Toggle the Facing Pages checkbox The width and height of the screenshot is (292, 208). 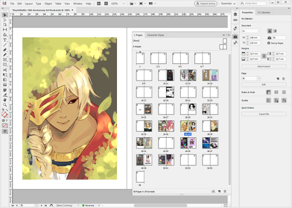point(269,43)
